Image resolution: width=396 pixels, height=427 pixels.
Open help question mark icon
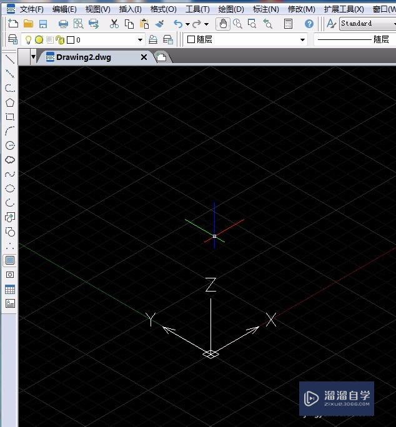309,24
